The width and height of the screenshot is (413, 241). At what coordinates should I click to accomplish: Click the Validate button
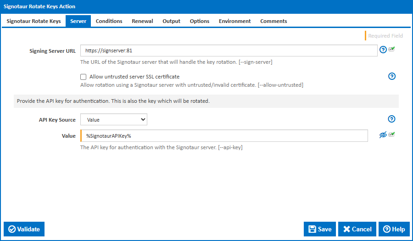pyautogui.click(x=24, y=229)
